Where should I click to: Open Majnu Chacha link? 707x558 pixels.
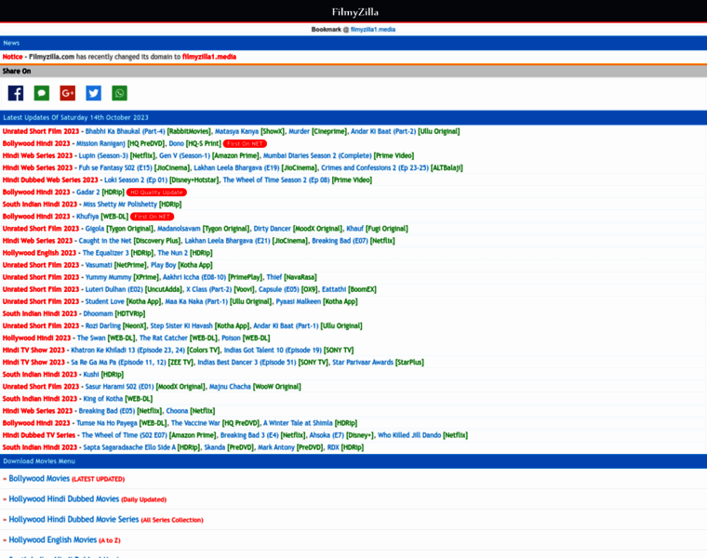230,387
